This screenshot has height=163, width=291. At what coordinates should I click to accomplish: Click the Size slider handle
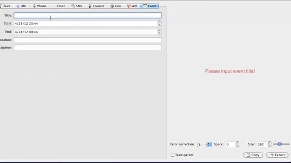click(280, 144)
